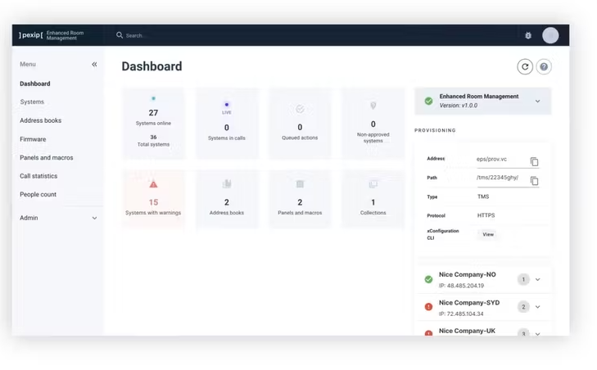Click the View button for xConfiguration CLI
This screenshot has width=597, height=370.
[x=488, y=234]
